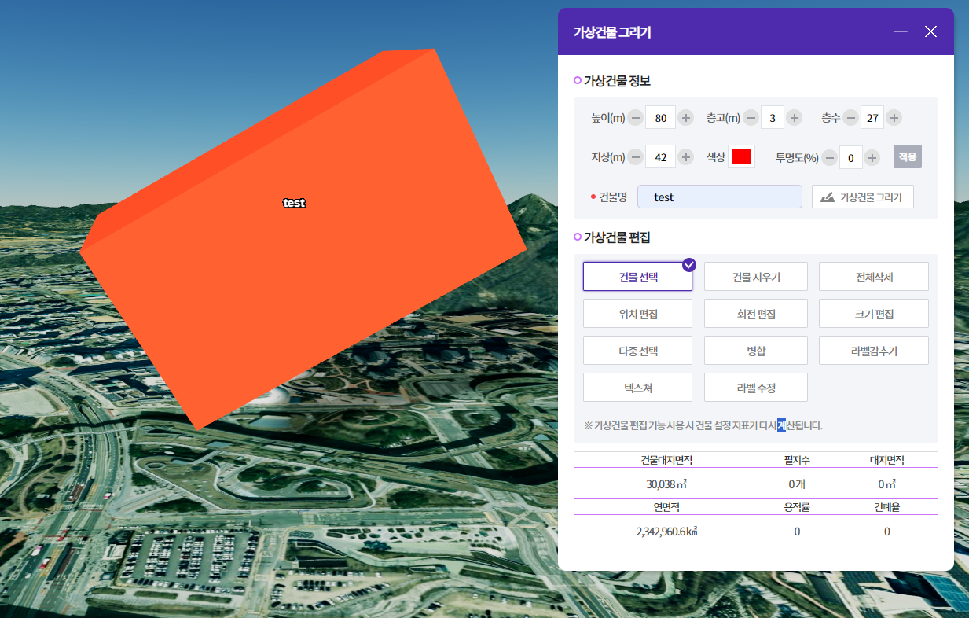Select 위치 편집 position edit
The width and height of the screenshot is (969, 618).
coord(637,314)
